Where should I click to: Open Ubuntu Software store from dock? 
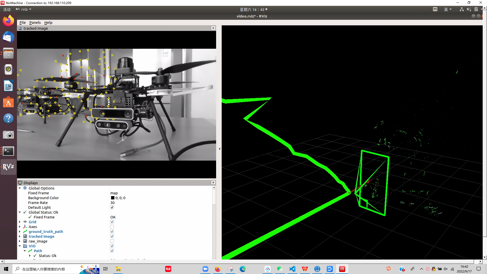(x=8, y=102)
